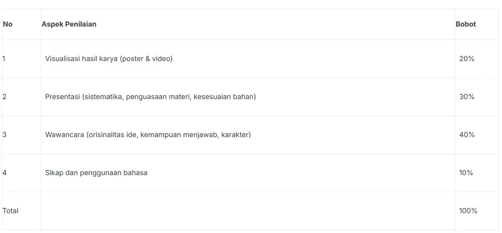Click the 'Bobot' column header

(x=466, y=24)
